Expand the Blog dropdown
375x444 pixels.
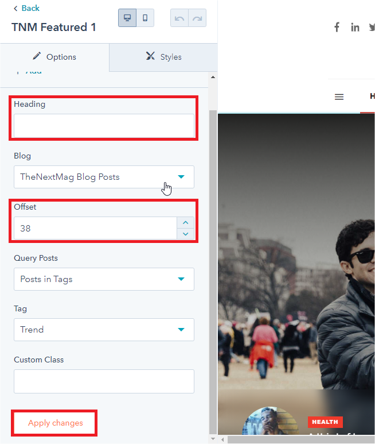point(104,177)
